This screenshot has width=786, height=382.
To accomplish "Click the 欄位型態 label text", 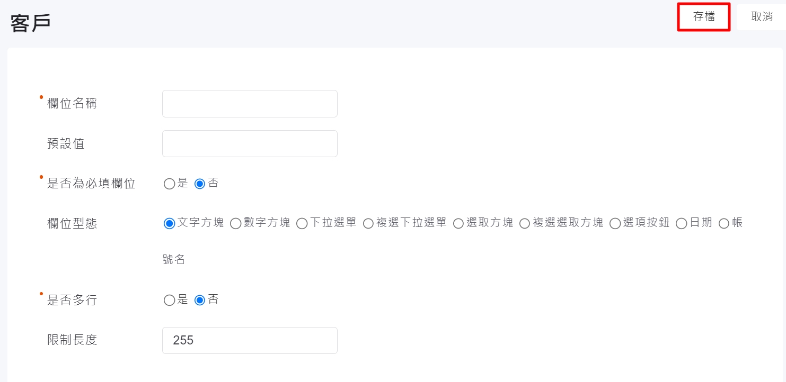I will click(72, 224).
